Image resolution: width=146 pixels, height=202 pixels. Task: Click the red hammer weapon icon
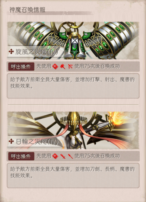tap(63, 66)
